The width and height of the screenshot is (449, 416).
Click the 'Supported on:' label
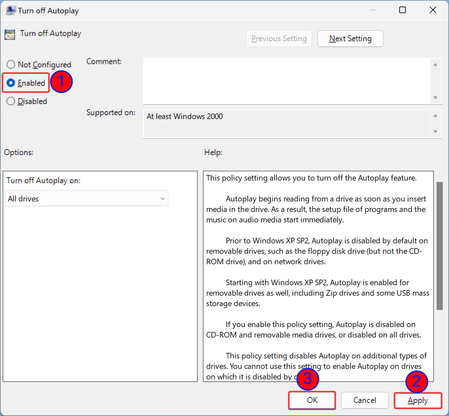(x=111, y=113)
